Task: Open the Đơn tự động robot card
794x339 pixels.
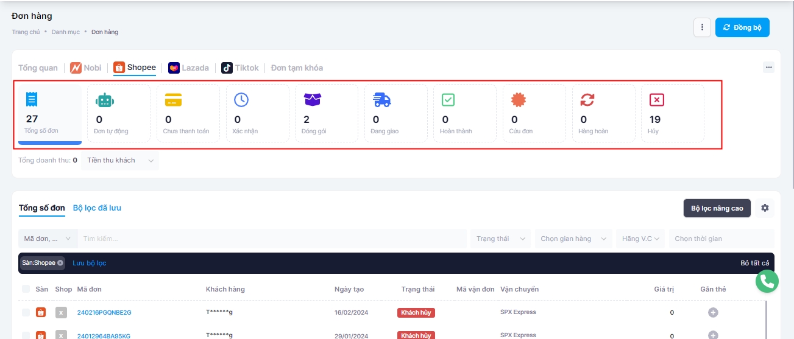Action: point(119,114)
